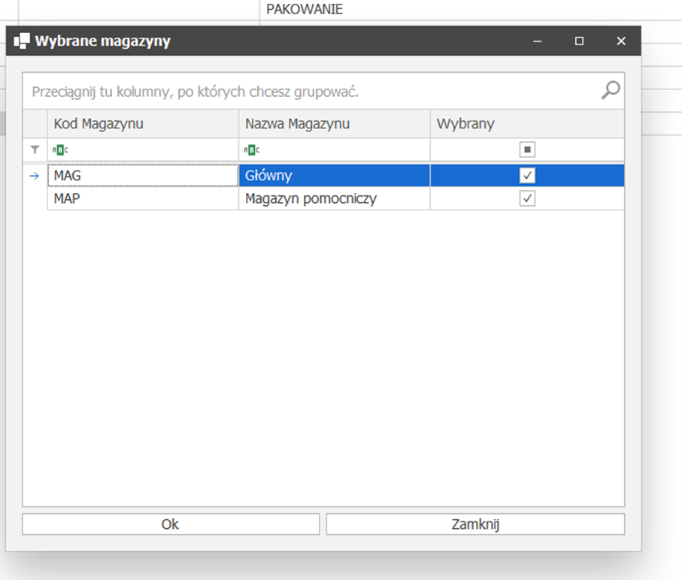Click the search magnifier icon
682x580 pixels.
(x=611, y=91)
